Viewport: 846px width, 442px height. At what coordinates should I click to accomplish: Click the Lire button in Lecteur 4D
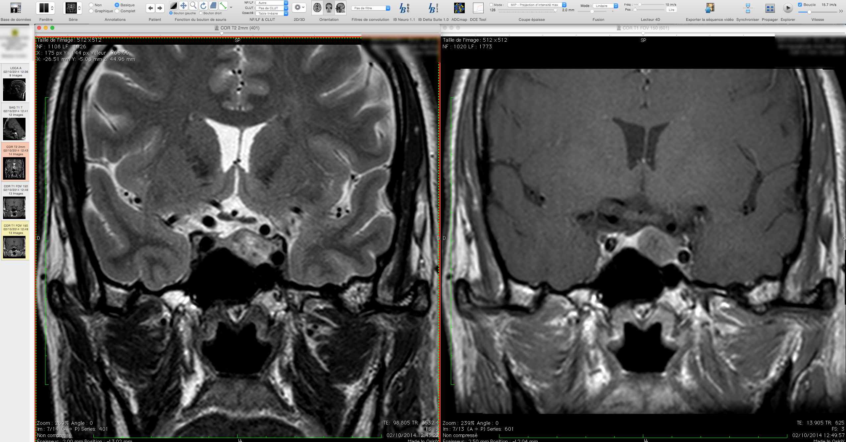pyautogui.click(x=671, y=10)
